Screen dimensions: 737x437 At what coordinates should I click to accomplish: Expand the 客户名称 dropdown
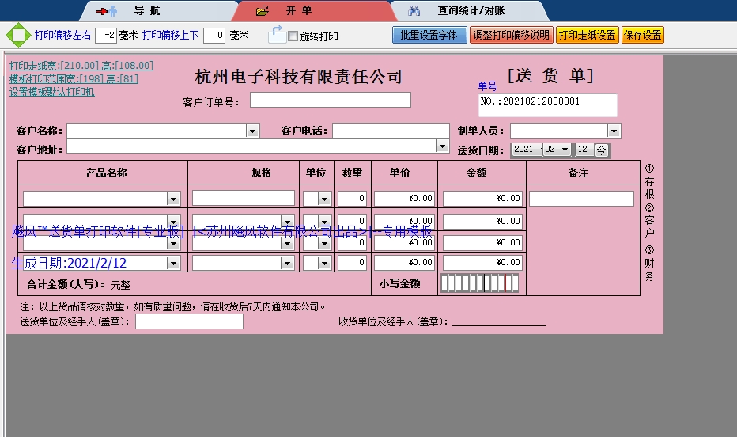coord(252,131)
